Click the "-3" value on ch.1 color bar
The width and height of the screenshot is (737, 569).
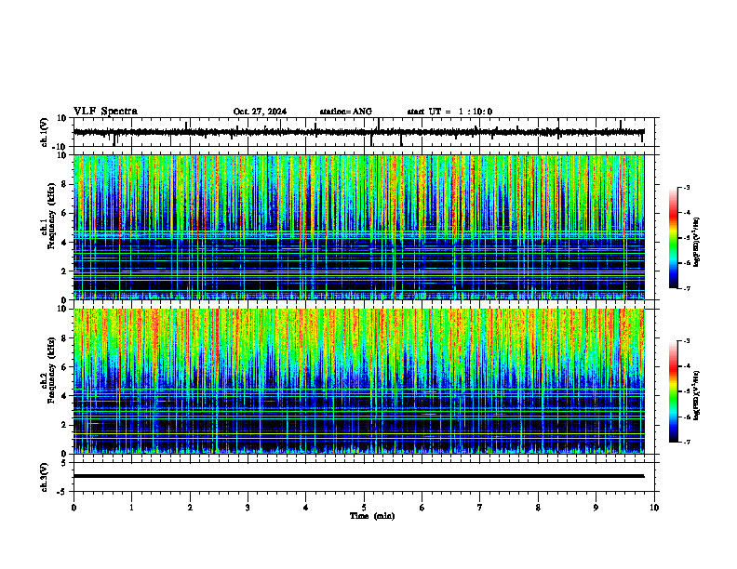click(x=687, y=188)
